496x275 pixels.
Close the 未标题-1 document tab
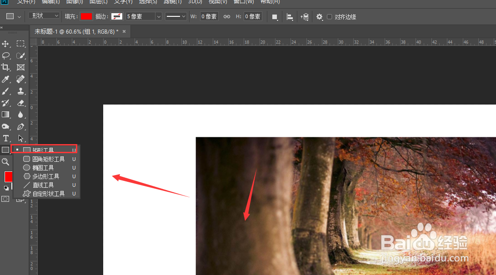124,32
